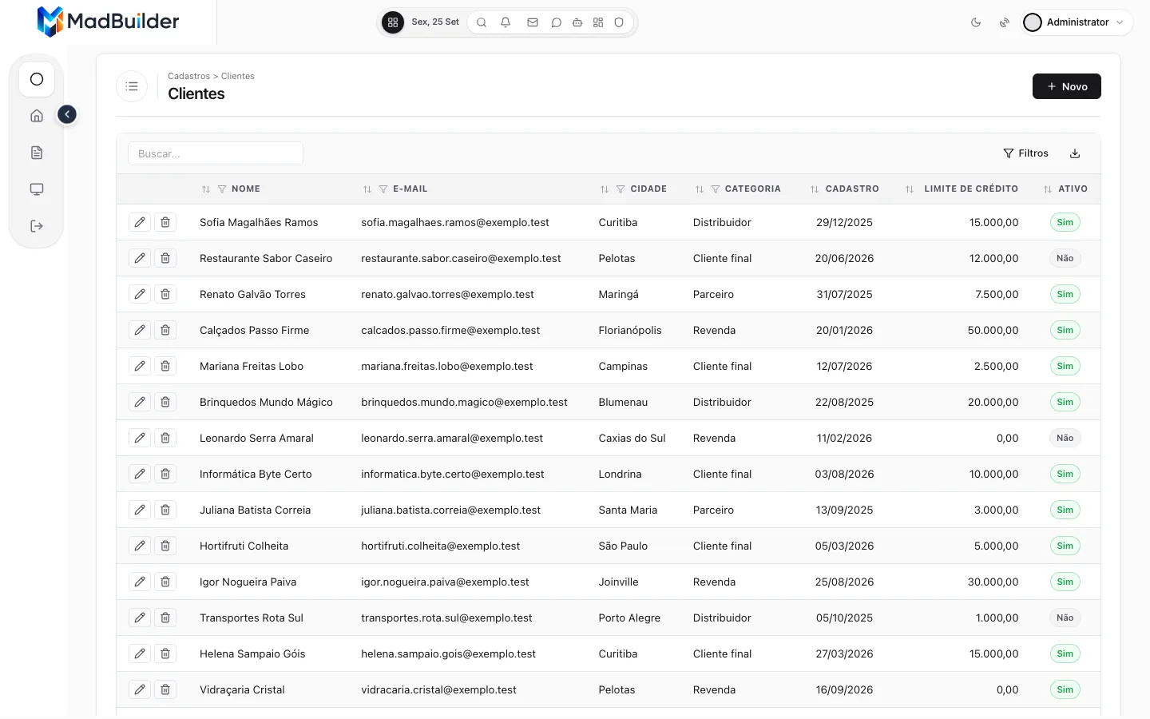
Task: Click the logout icon in left sidebar
Action: click(x=37, y=226)
